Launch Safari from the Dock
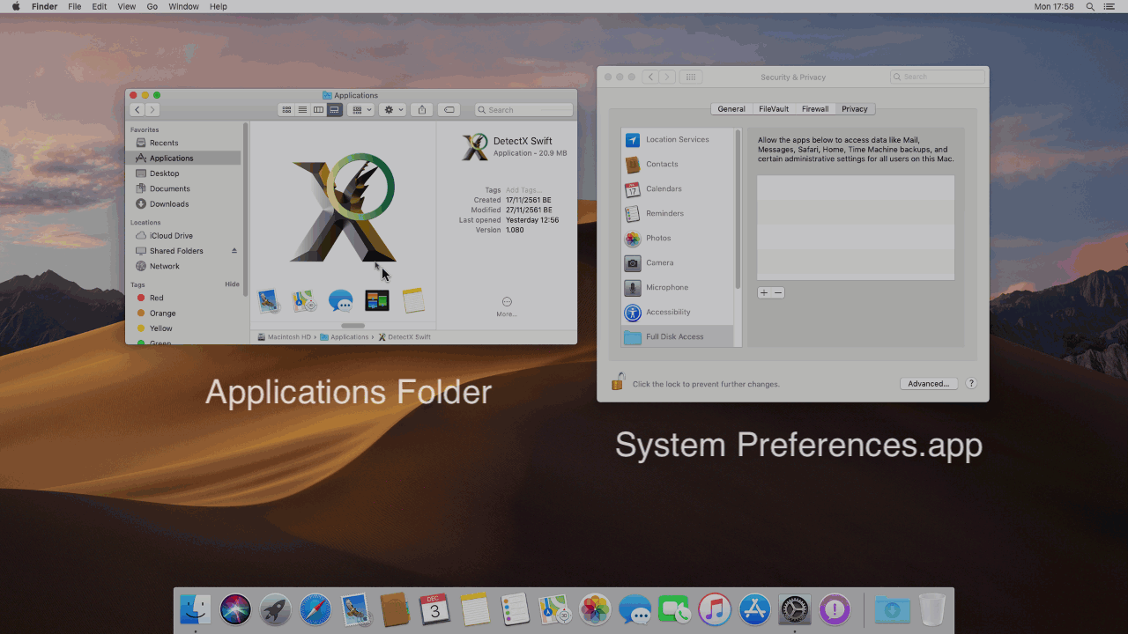Viewport: 1128px width, 634px height. 315,609
